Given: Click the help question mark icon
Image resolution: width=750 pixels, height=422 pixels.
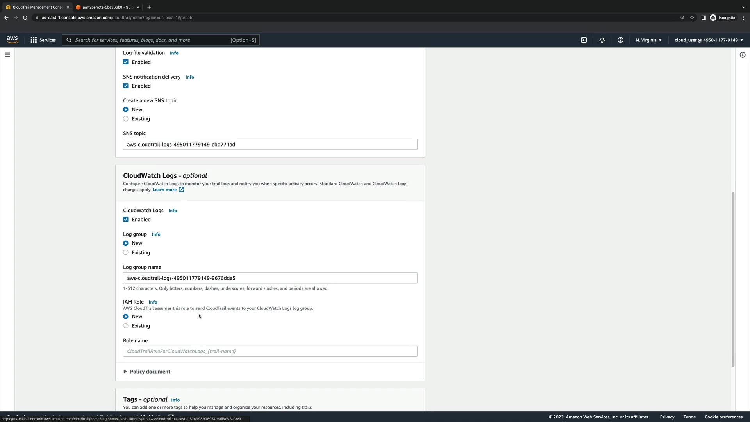Looking at the screenshot, I should pyautogui.click(x=620, y=40).
